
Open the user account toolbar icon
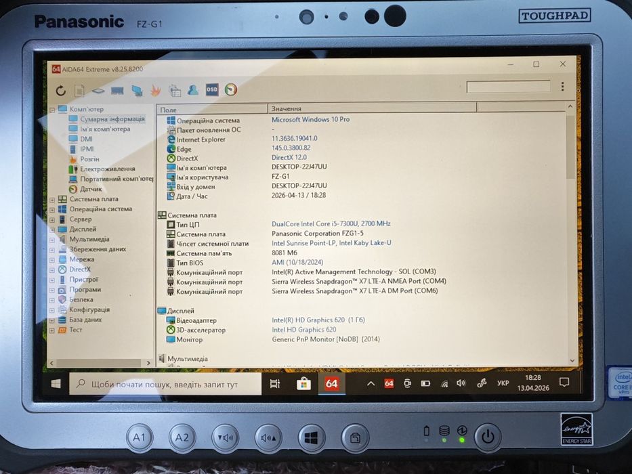coord(193,89)
